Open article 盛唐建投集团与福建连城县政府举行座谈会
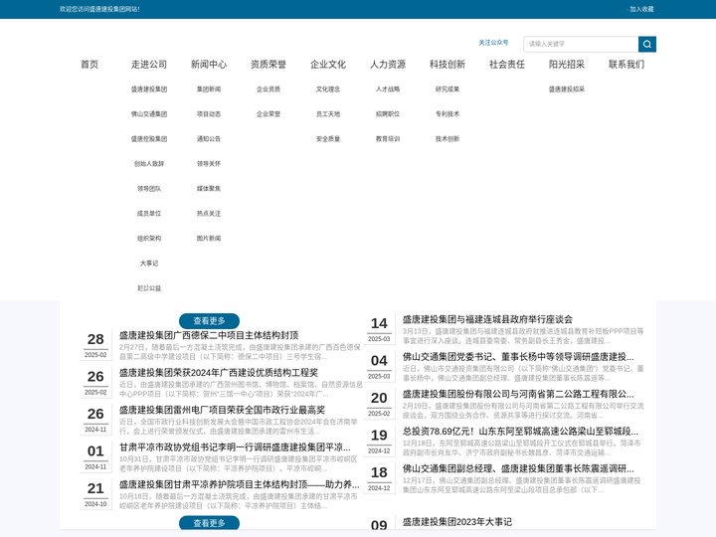This screenshot has height=537, width=716. (487, 319)
